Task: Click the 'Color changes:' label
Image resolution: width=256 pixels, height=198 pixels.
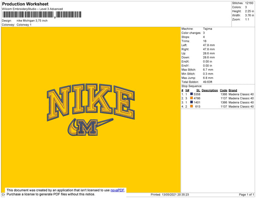Action: point(191,33)
